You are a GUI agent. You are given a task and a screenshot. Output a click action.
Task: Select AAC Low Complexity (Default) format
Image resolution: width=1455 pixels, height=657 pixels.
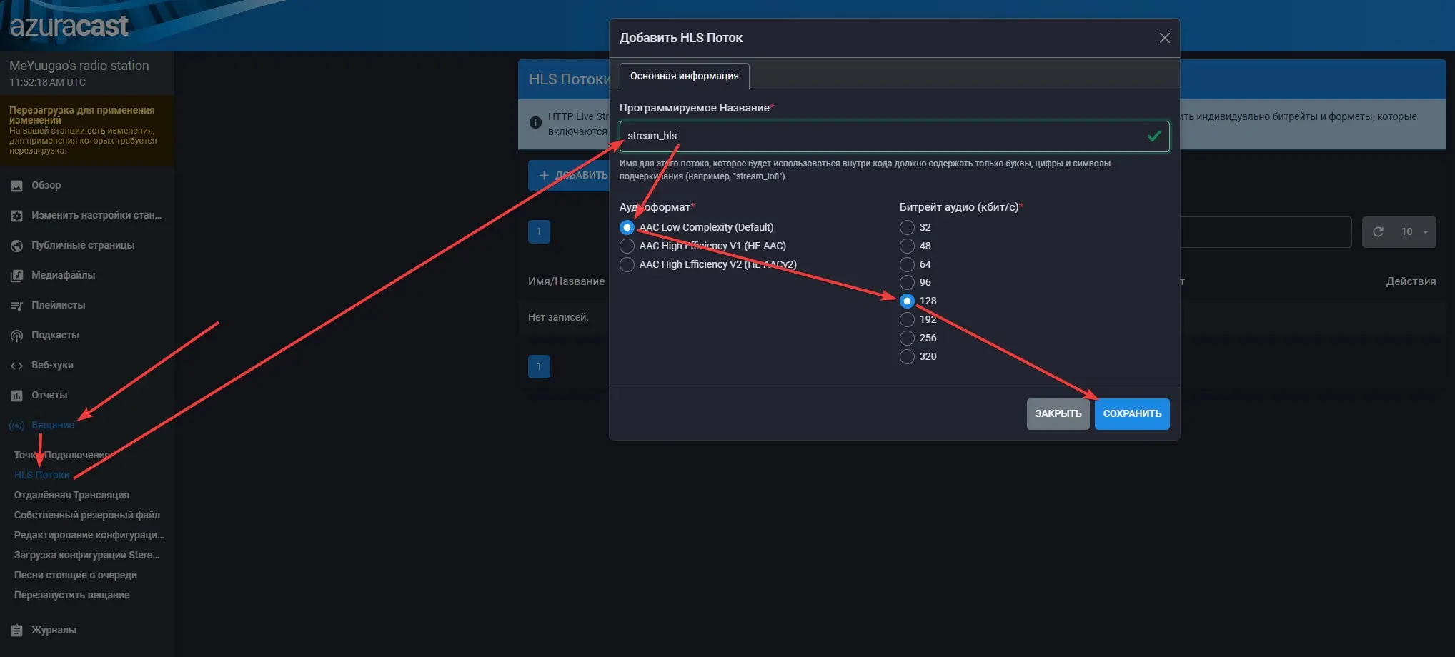[627, 227]
